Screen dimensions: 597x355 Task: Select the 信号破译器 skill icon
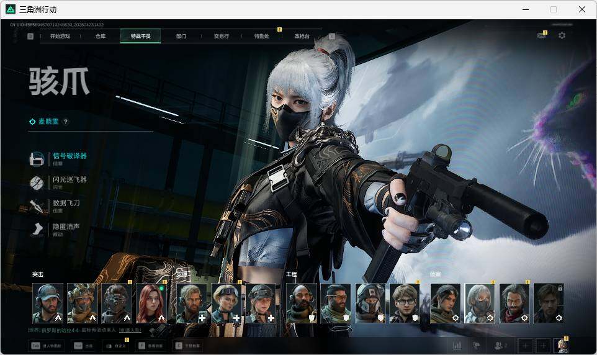(37, 159)
